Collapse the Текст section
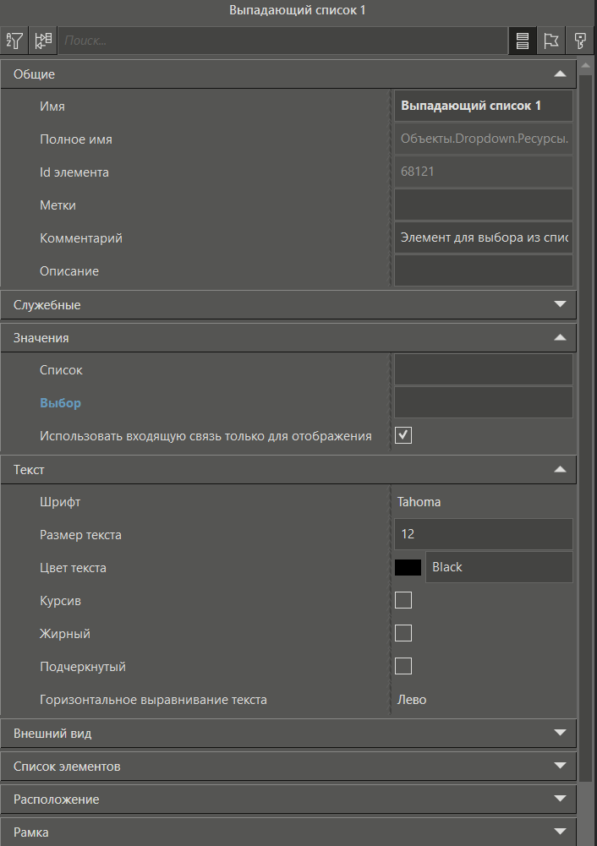This screenshot has height=846, width=597. 560,469
